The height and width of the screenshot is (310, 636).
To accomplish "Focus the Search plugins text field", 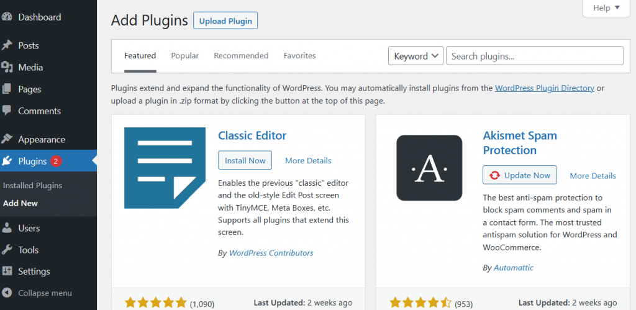I will point(534,56).
